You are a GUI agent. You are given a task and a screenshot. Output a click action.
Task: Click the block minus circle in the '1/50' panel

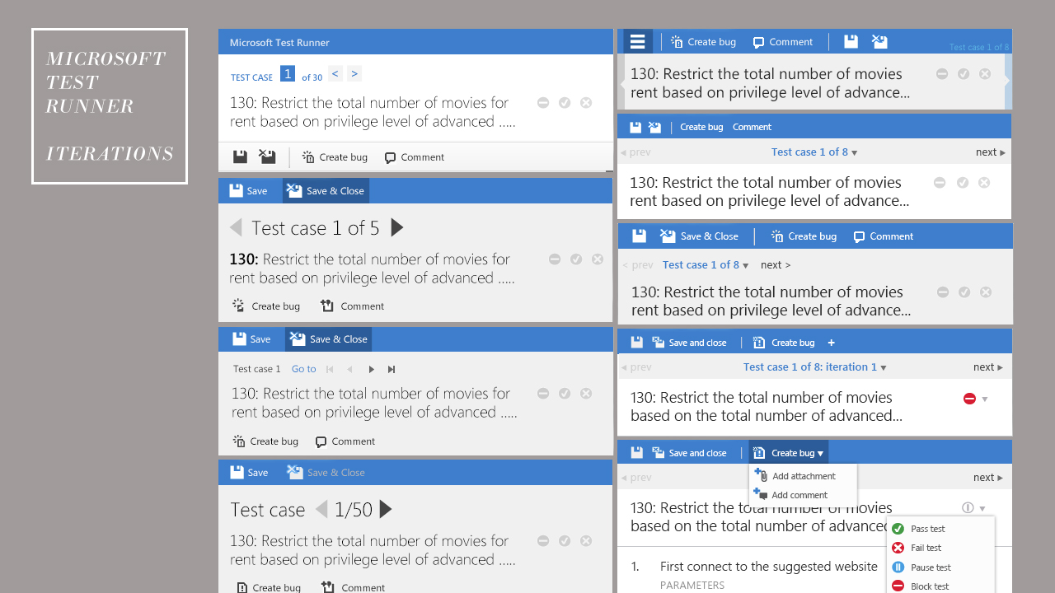coord(543,541)
